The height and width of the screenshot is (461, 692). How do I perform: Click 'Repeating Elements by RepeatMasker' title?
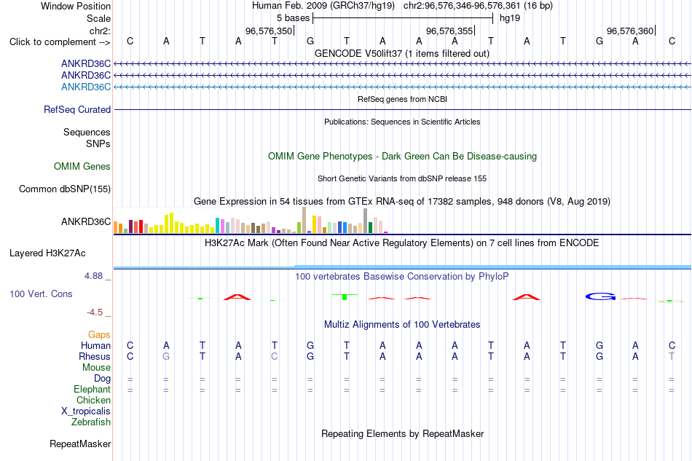pos(402,433)
